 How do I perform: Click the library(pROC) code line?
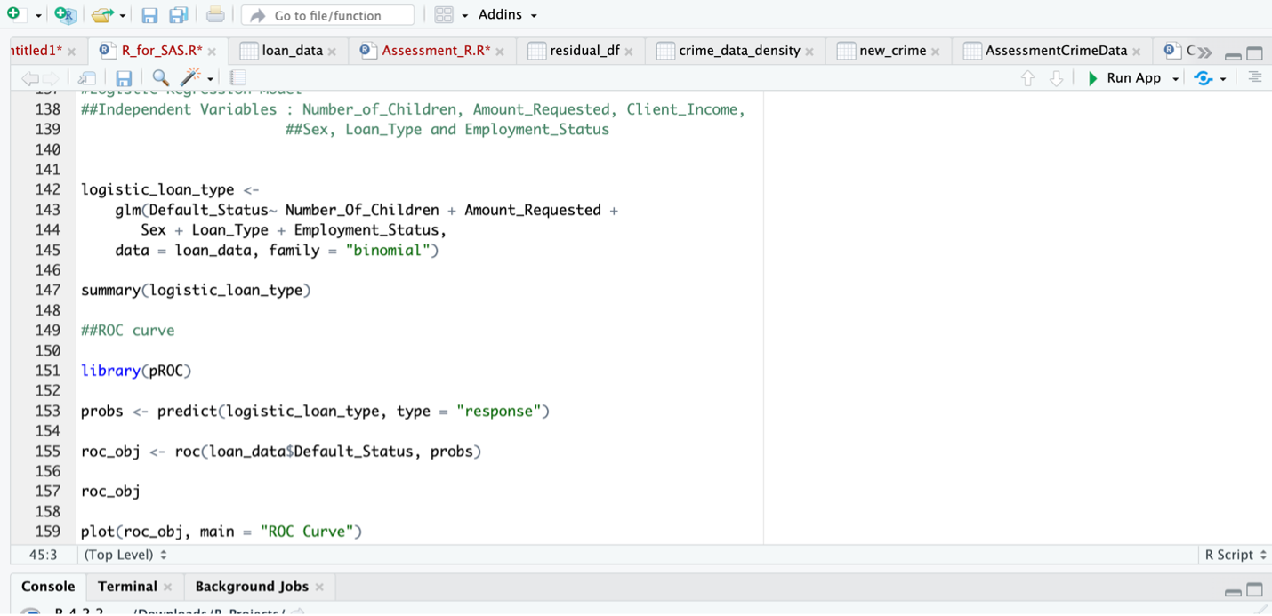(136, 371)
